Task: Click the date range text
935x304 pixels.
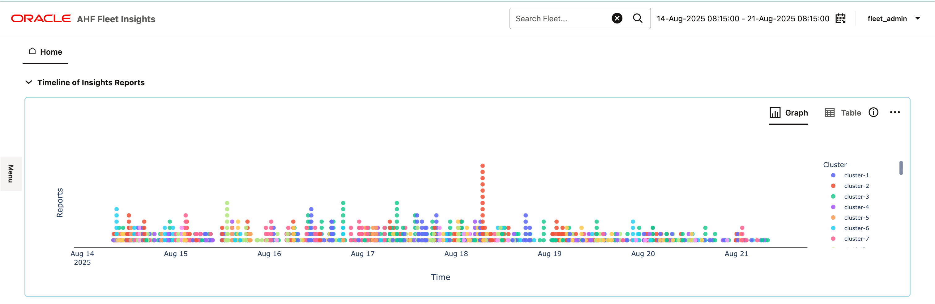Action: click(x=743, y=19)
